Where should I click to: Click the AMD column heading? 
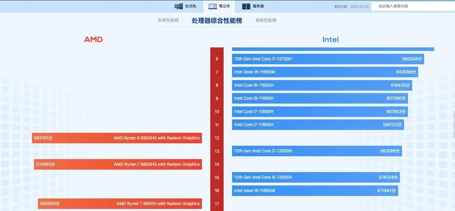(93, 40)
